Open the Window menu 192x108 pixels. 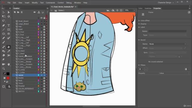(77, 3)
